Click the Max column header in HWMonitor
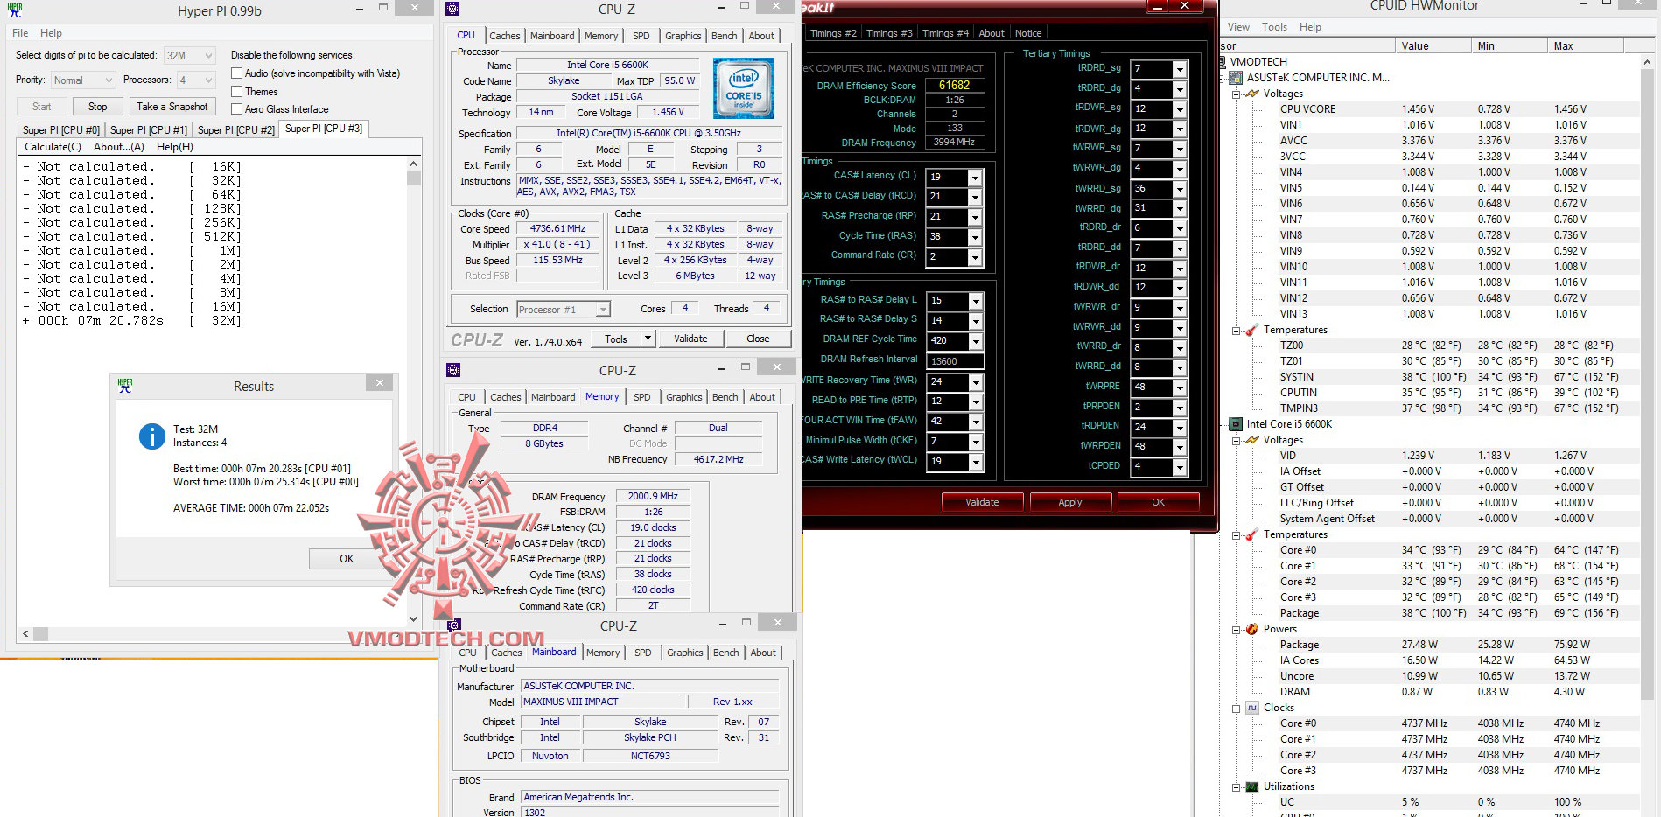Screen dimensions: 1661x817 click(1587, 46)
